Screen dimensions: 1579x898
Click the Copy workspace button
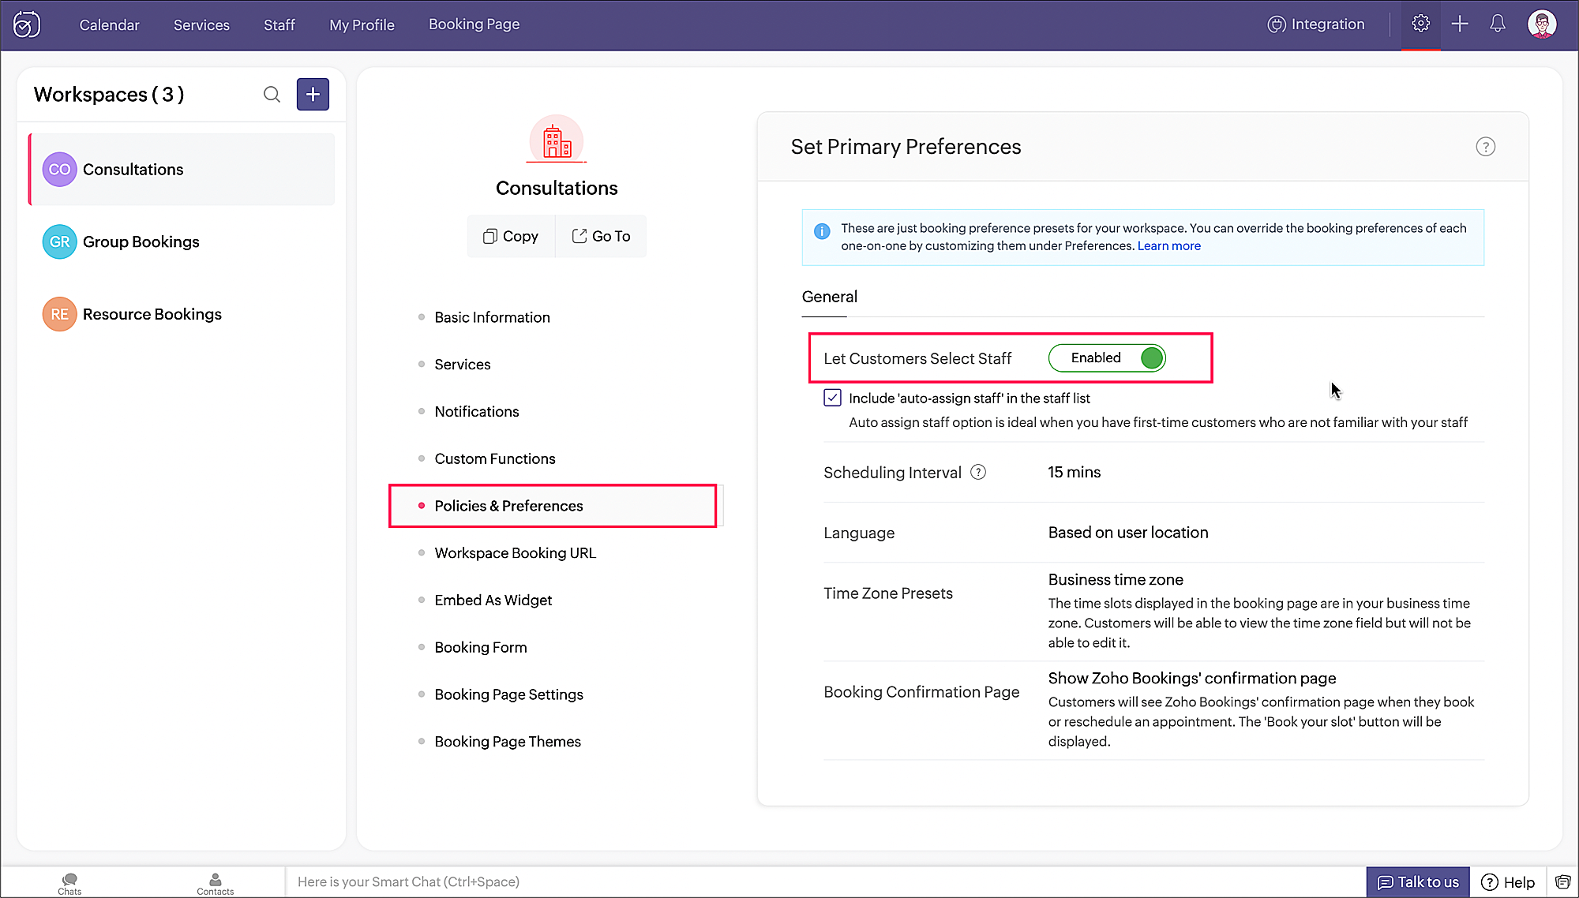tap(511, 236)
